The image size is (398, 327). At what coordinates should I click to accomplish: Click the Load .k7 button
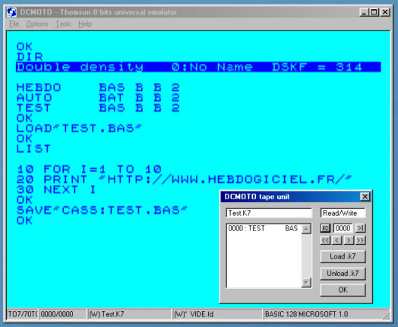tap(343, 256)
